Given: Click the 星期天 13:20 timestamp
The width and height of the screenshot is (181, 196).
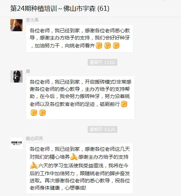Looking at the screenshot, I should (x=102, y=129).
